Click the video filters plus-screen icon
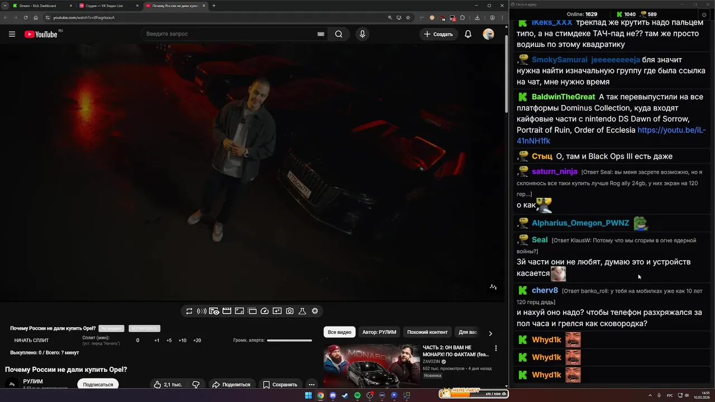Image resolution: width=715 pixels, height=402 pixels. pos(277,311)
